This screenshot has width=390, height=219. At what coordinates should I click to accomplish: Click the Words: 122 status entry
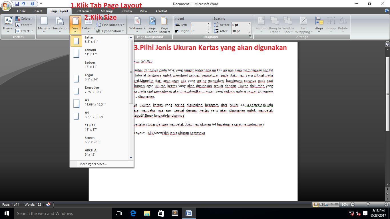pos(33,204)
